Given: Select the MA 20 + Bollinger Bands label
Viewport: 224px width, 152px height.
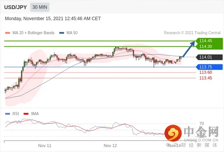Looking at the screenshot, I should pos(33,33).
